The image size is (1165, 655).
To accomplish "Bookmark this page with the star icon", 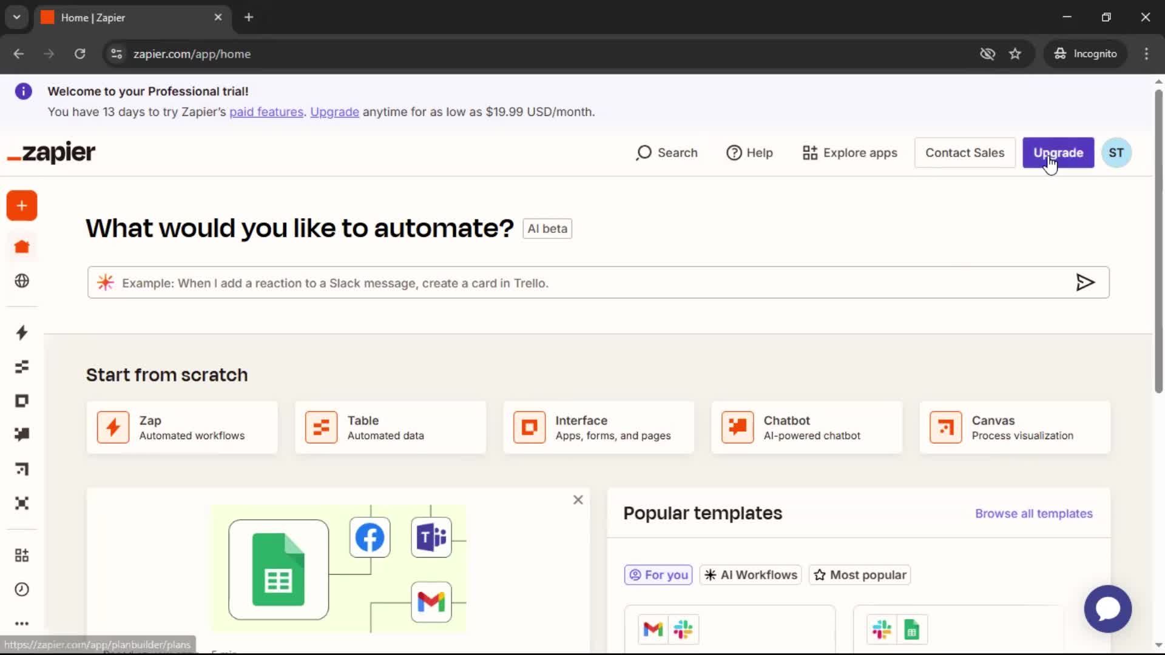I will point(1015,54).
